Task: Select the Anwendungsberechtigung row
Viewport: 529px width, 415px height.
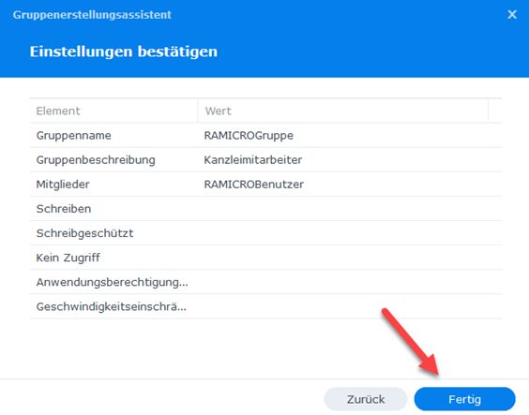Action: (265, 282)
